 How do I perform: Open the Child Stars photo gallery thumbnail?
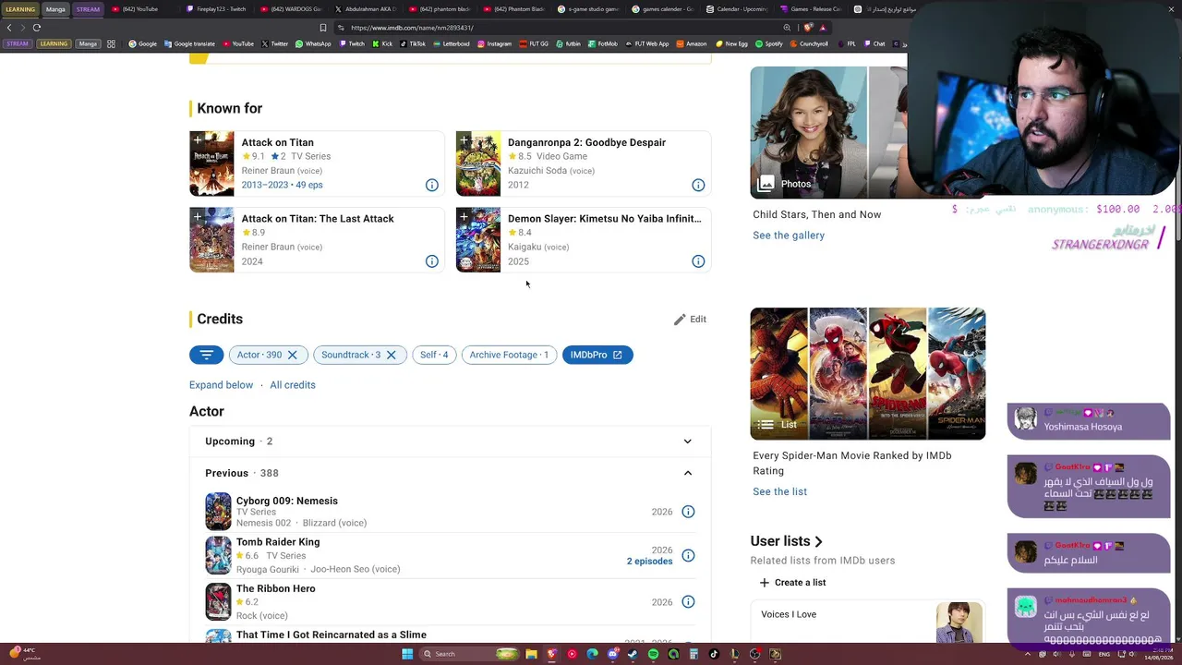[x=829, y=132]
